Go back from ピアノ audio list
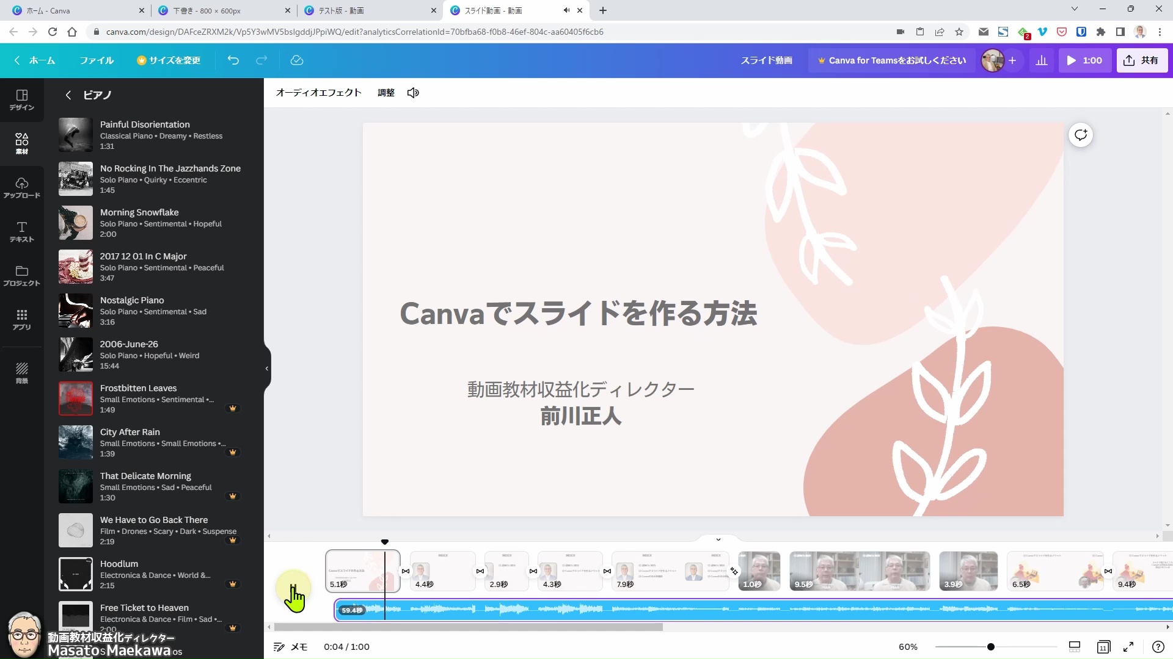Screen dimensions: 1173x659 coord(68,95)
